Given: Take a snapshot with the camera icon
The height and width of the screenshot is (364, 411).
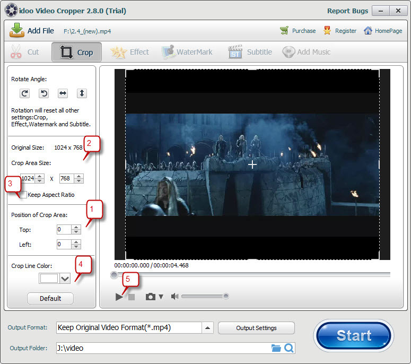Looking at the screenshot, I should pyautogui.click(x=151, y=297).
